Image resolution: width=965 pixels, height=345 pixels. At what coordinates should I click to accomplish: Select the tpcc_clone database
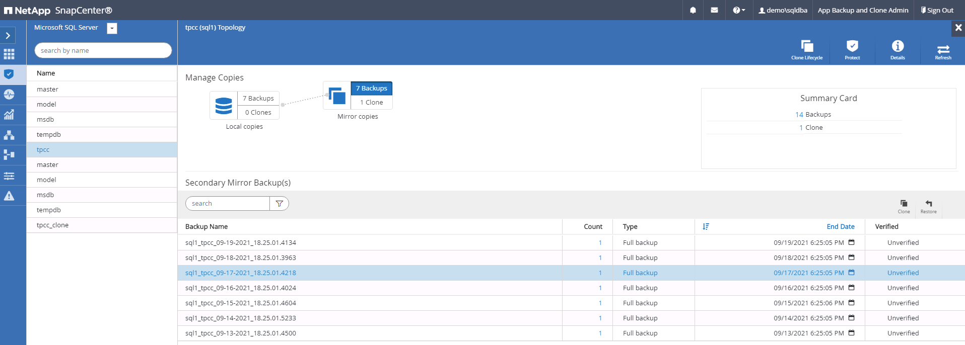coord(52,225)
